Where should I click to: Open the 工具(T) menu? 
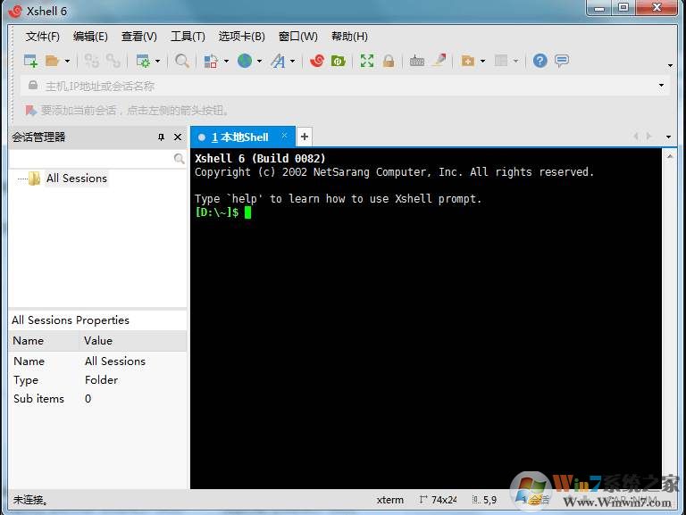coord(188,37)
